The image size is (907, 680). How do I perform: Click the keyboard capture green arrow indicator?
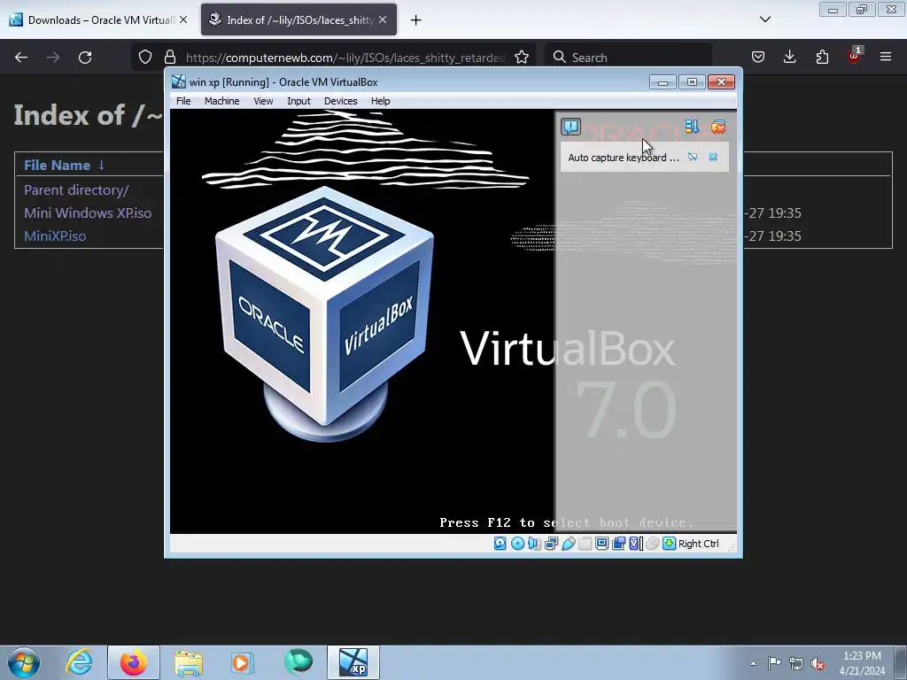click(670, 544)
